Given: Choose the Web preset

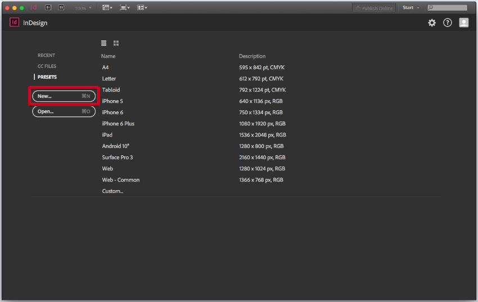Looking at the screenshot, I should tap(107, 169).
